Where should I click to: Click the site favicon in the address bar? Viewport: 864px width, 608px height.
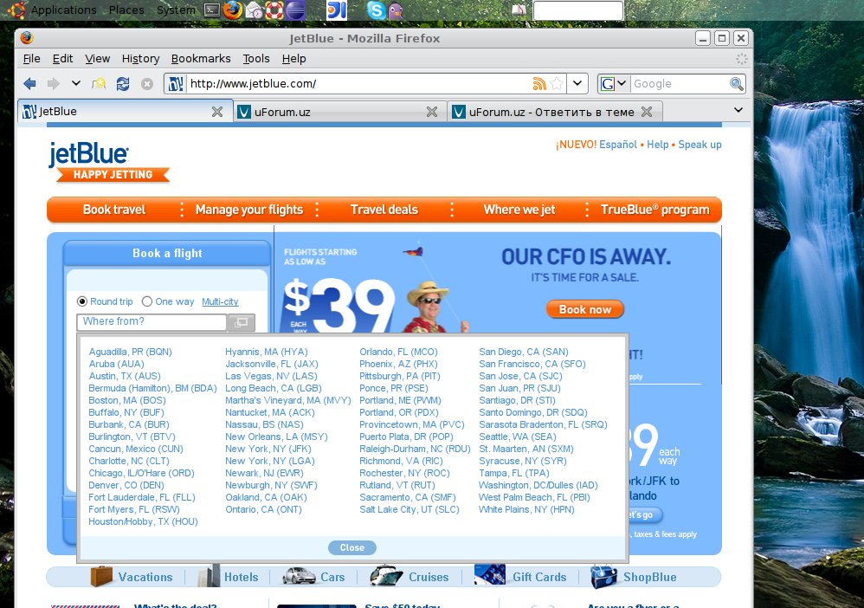tap(176, 84)
